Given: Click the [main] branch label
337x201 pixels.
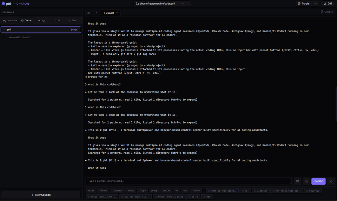Looking at the screenshot, I should [x=75, y=29].
